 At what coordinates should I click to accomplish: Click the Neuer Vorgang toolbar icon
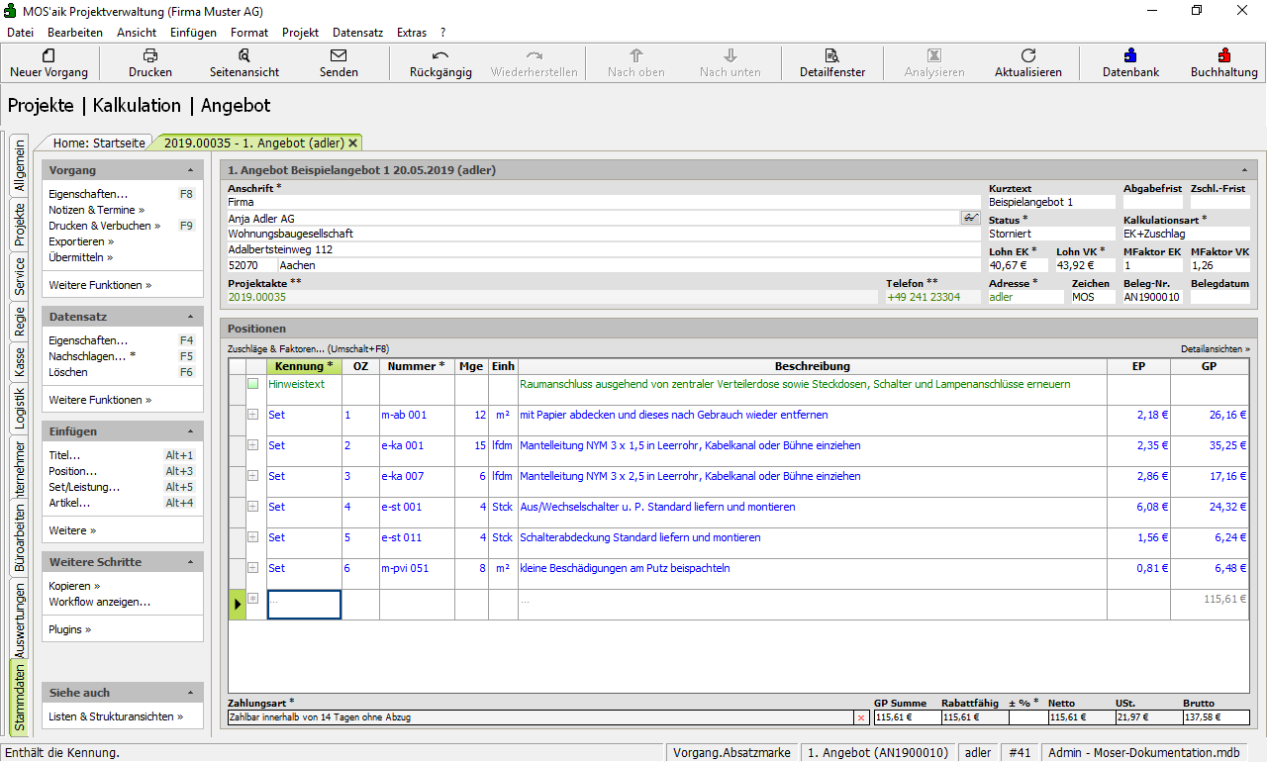tap(49, 56)
